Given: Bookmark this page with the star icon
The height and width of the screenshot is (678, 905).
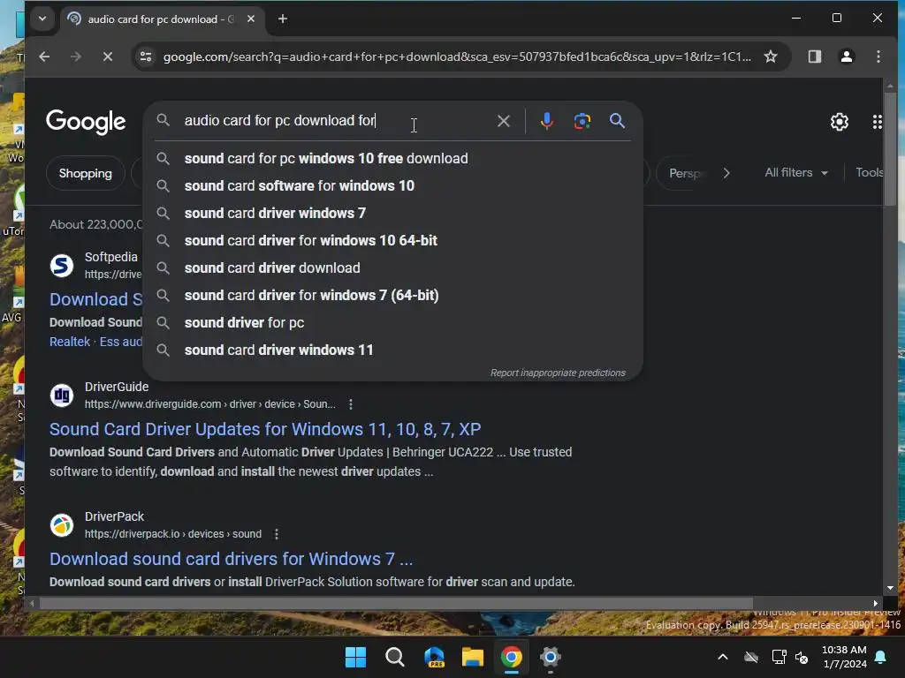Looking at the screenshot, I should pos(771,56).
